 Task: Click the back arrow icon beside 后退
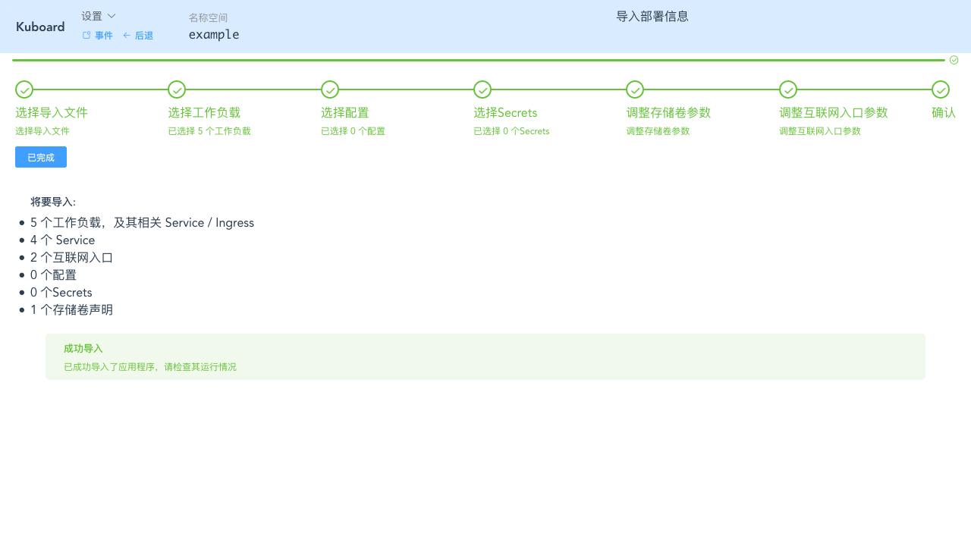tap(126, 35)
